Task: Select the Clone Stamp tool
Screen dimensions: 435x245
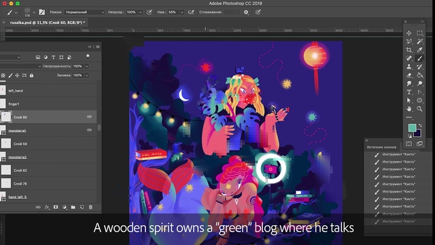Action: click(409, 67)
